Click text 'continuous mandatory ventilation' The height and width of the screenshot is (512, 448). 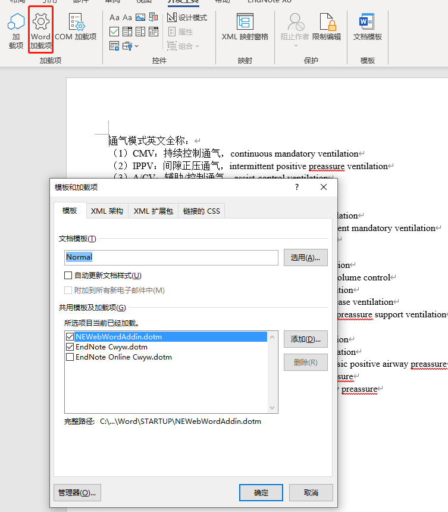point(295,154)
